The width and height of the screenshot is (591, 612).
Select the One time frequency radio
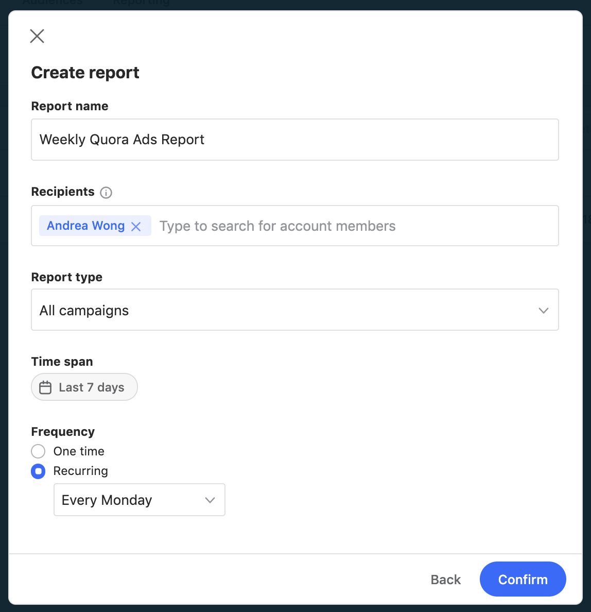click(38, 451)
